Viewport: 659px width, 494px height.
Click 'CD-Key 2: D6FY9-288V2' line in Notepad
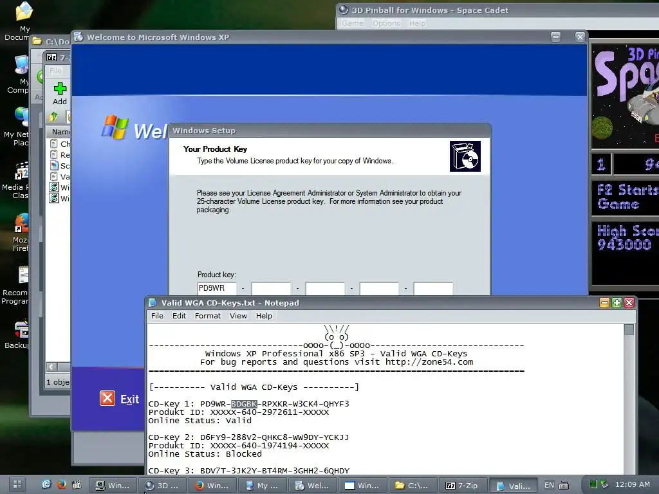[x=249, y=437]
